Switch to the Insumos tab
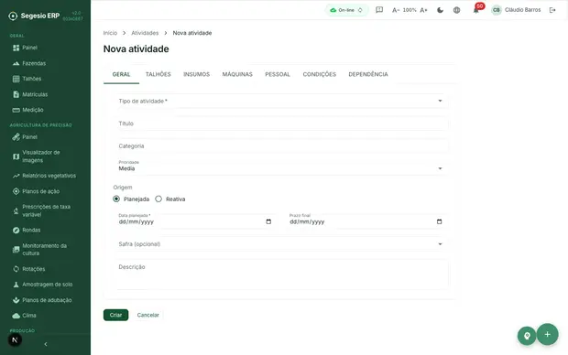 click(196, 74)
